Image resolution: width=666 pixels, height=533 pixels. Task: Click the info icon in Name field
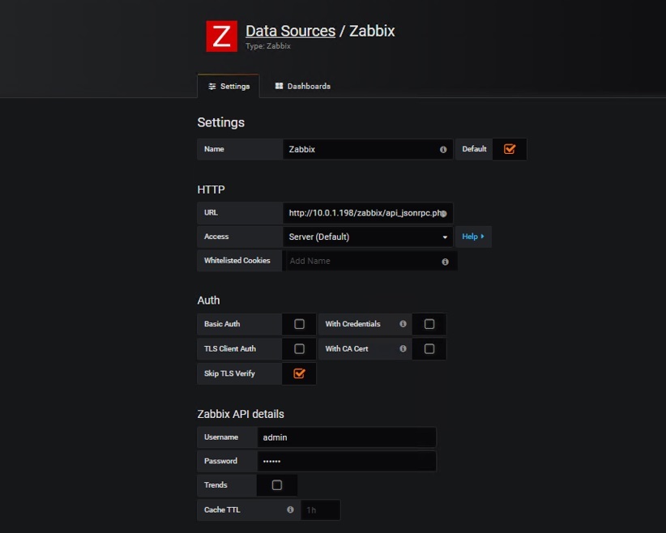pos(443,150)
